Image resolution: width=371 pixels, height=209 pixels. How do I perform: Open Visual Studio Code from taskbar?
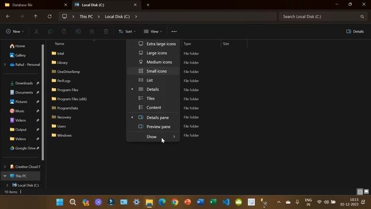(226, 202)
